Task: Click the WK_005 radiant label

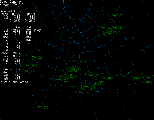Action: click(29, 71)
